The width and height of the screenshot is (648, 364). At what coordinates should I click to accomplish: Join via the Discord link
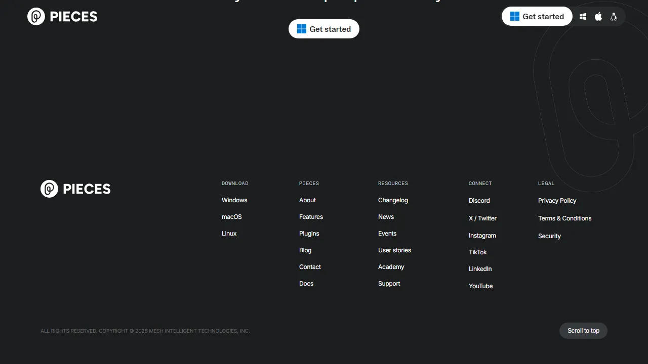click(x=479, y=201)
